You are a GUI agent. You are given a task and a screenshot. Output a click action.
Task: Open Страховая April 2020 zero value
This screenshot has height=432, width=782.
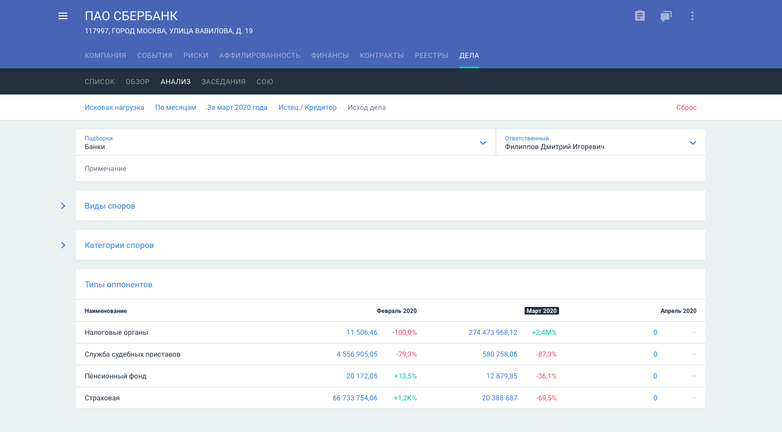tap(655, 398)
